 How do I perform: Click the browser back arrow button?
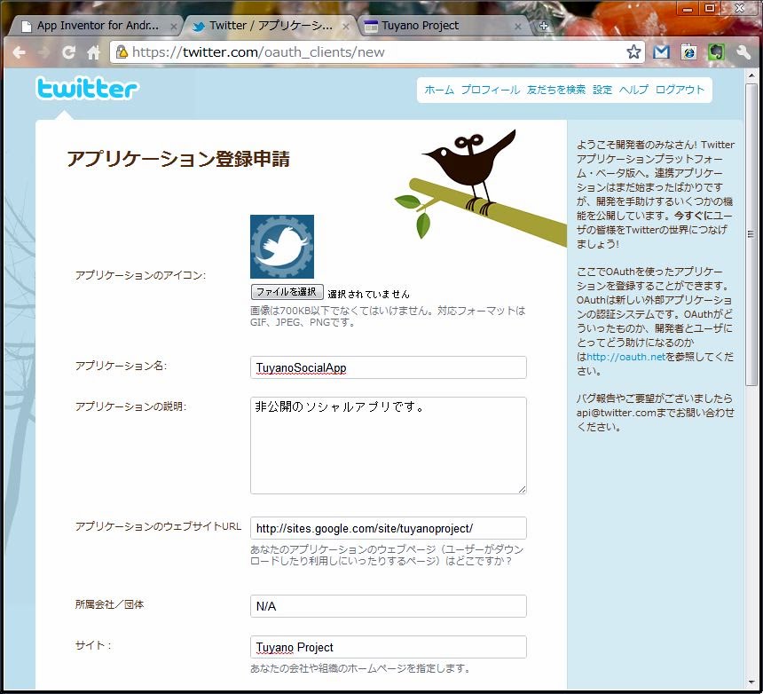click(x=19, y=52)
